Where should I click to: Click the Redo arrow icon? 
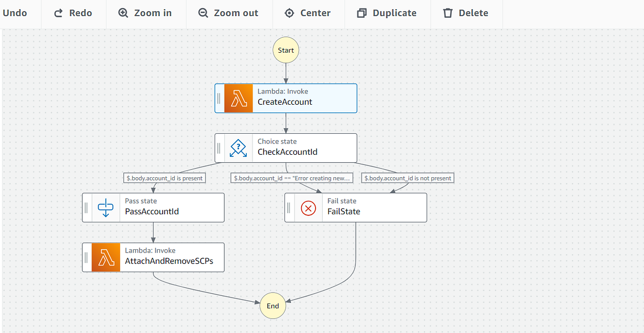pos(58,12)
